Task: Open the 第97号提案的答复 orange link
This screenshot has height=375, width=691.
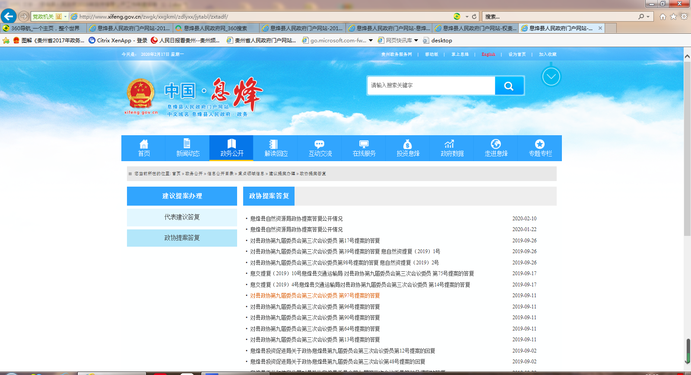Action: (315, 296)
